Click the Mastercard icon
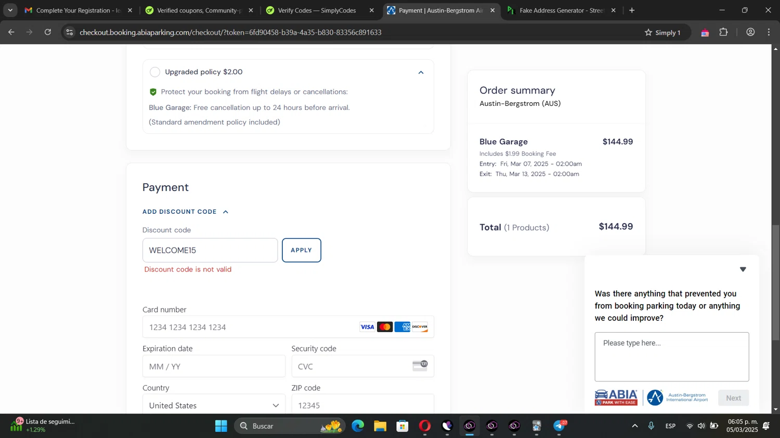780x438 pixels. tap(385, 327)
